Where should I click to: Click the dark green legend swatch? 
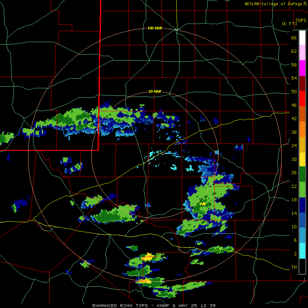pyautogui.click(x=302, y=174)
